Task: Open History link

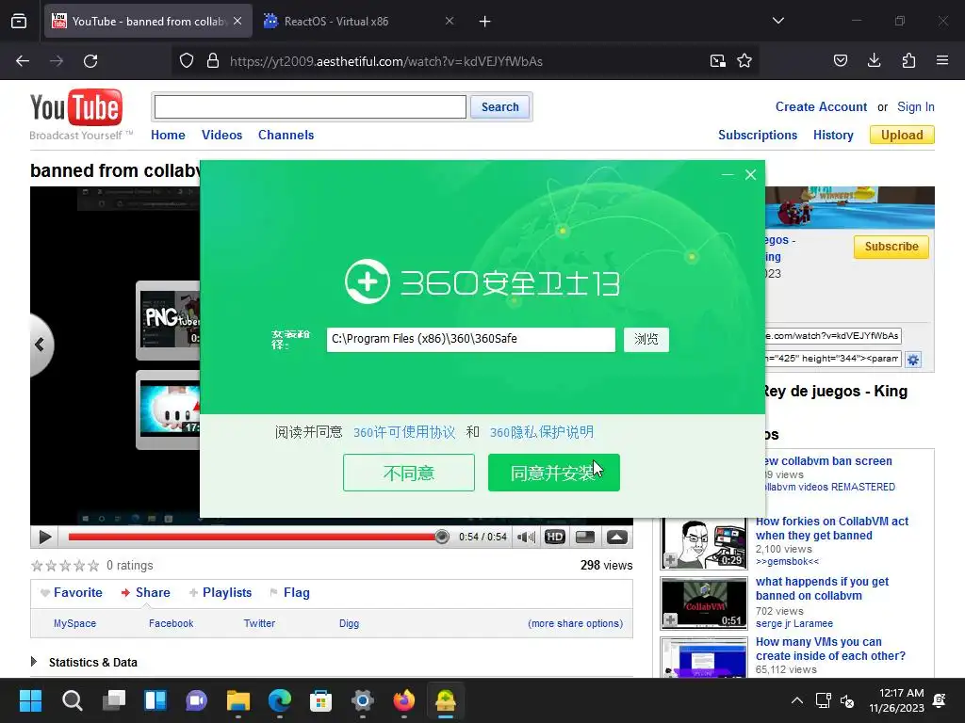Action: 833,136
